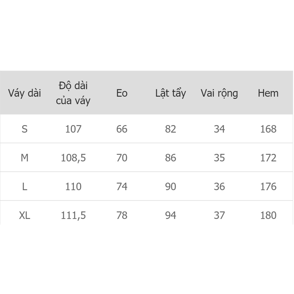Click the 108,5 length value
This screenshot has height=294, width=294.
click(73, 158)
